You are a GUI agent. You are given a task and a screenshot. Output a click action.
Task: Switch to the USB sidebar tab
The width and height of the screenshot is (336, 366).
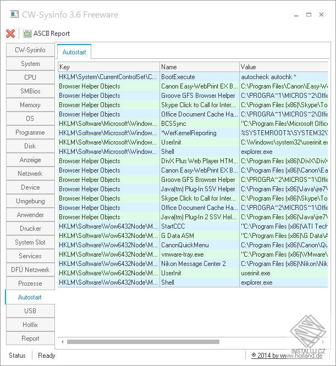pos(30,311)
